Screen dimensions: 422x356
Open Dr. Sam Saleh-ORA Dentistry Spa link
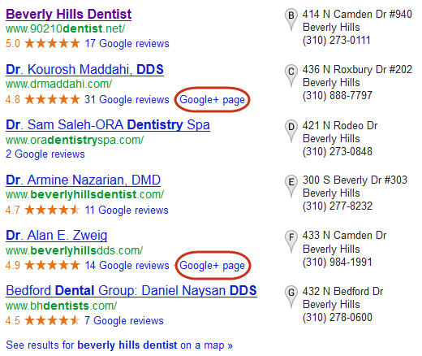(x=108, y=125)
